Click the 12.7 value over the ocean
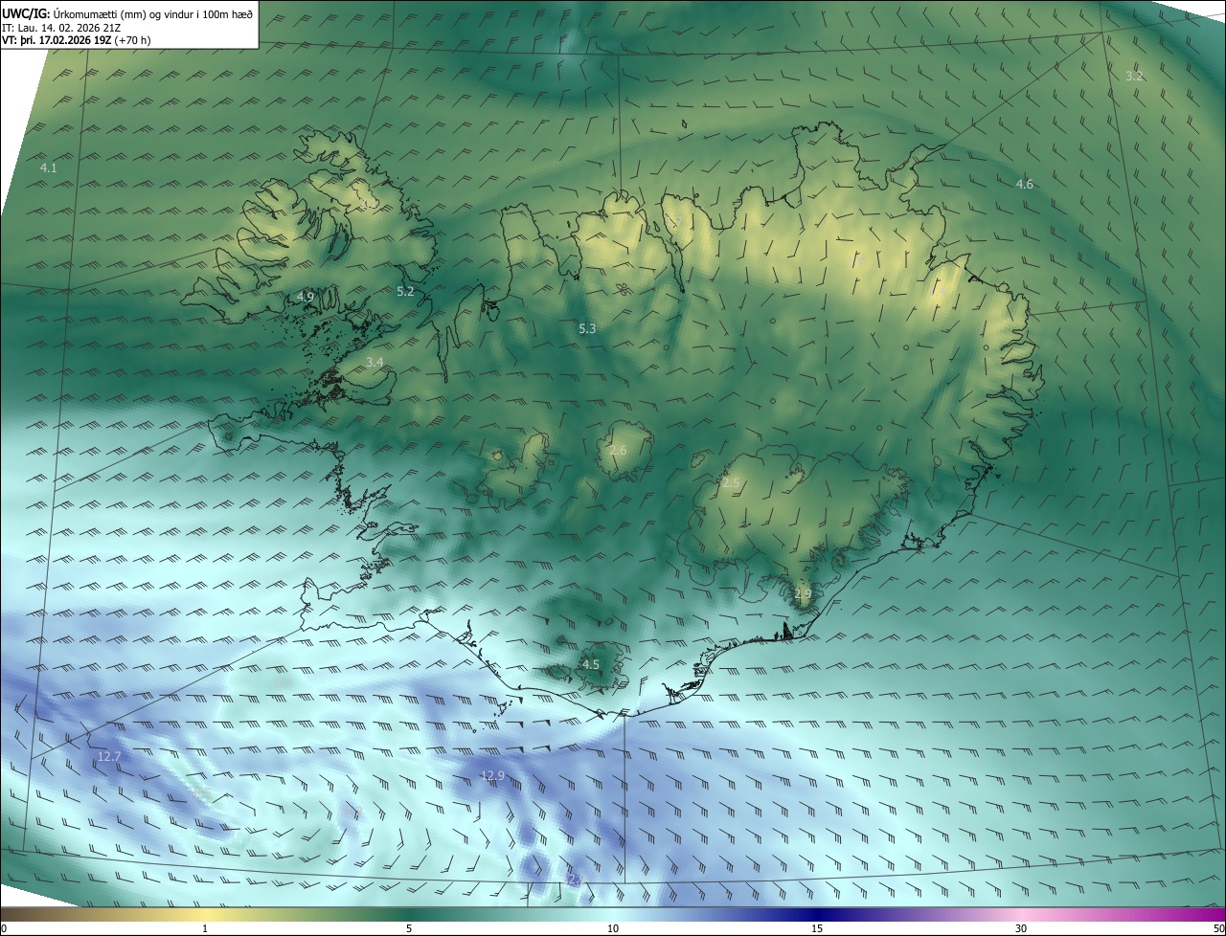This screenshot has width=1226, height=936. tap(109, 756)
